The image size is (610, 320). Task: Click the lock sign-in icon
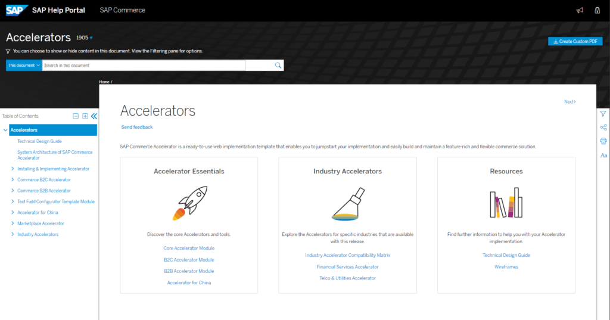tap(597, 11)
